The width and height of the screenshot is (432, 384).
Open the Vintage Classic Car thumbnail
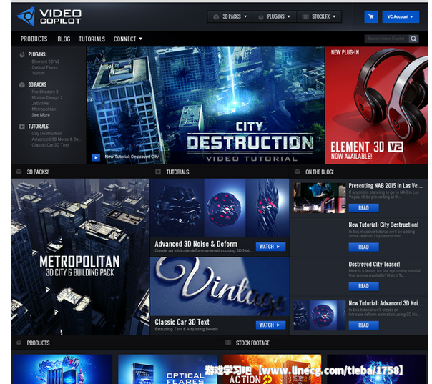click(x=220, y=287)
